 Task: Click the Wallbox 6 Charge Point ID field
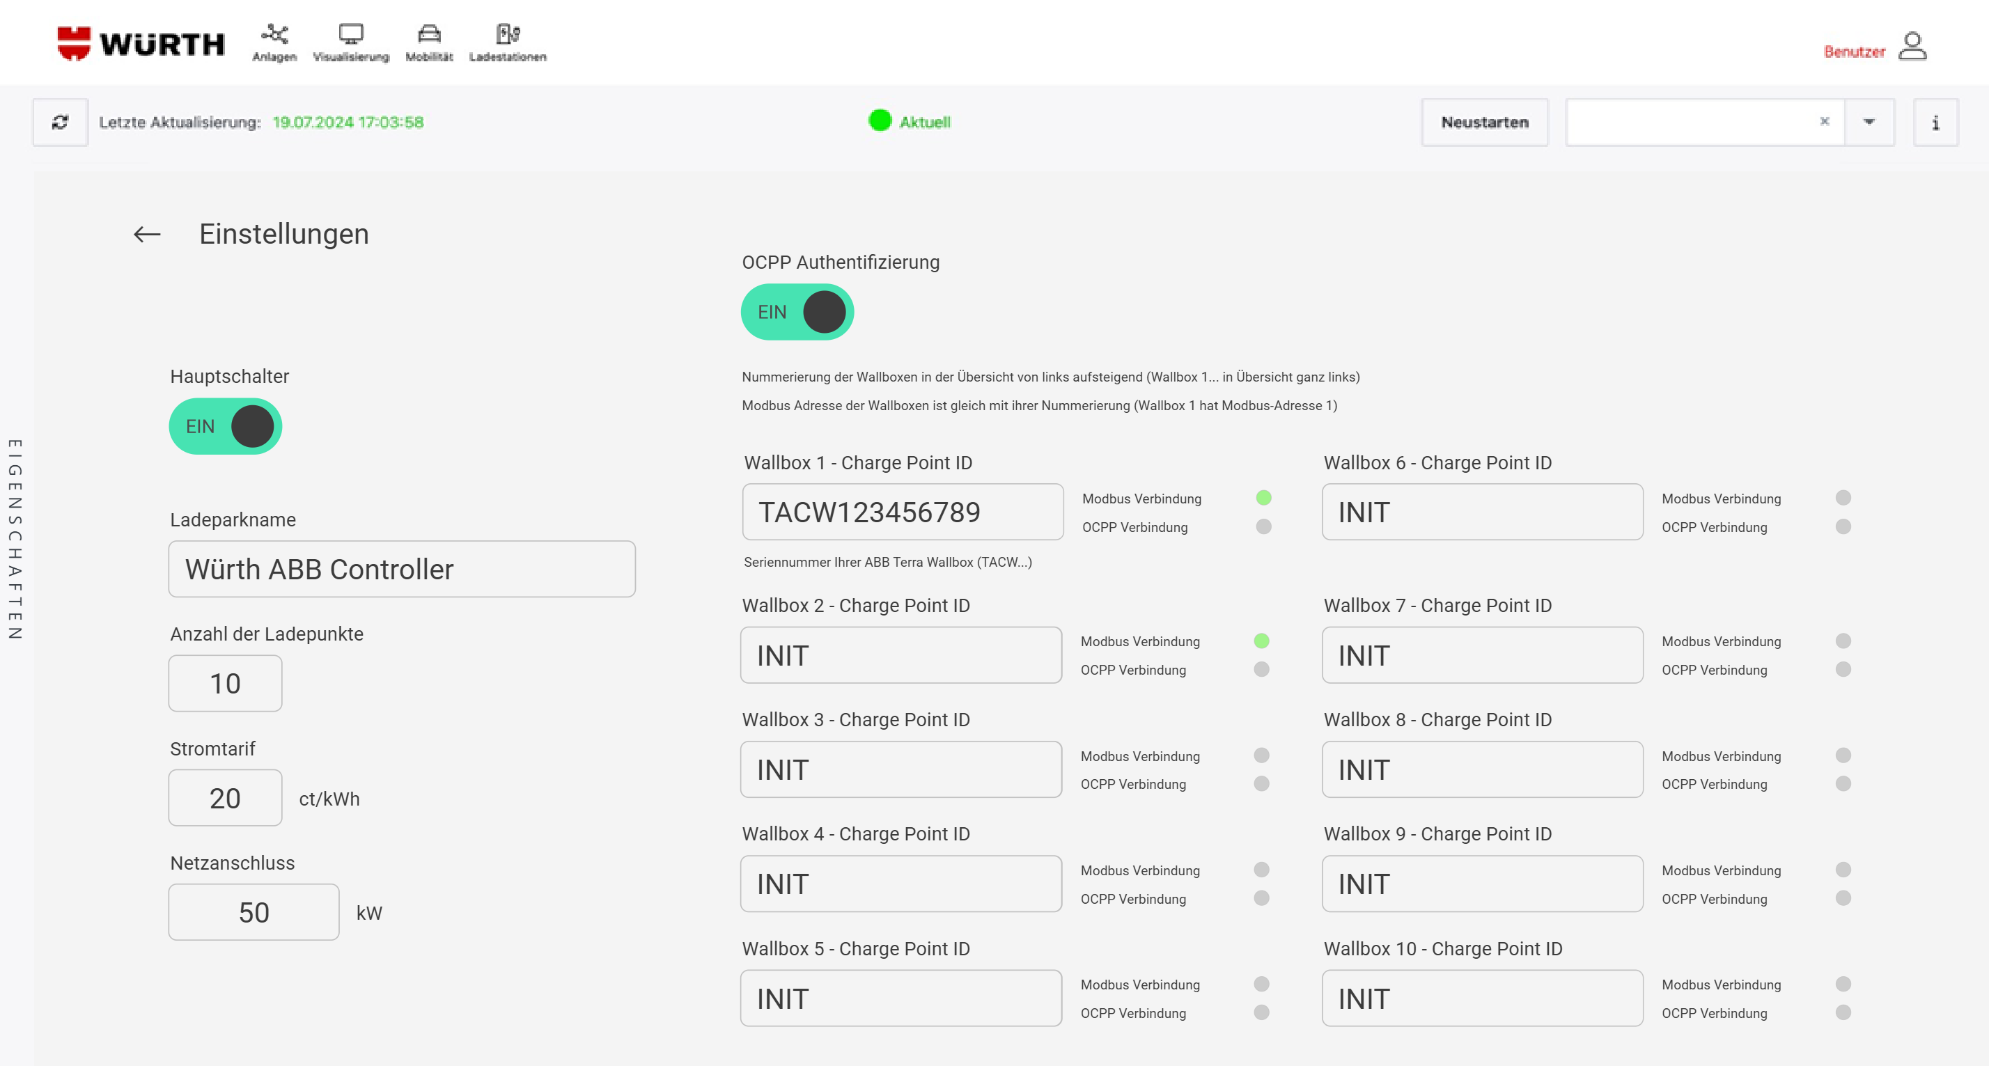pyautogui.click(x=1482, y=512)
